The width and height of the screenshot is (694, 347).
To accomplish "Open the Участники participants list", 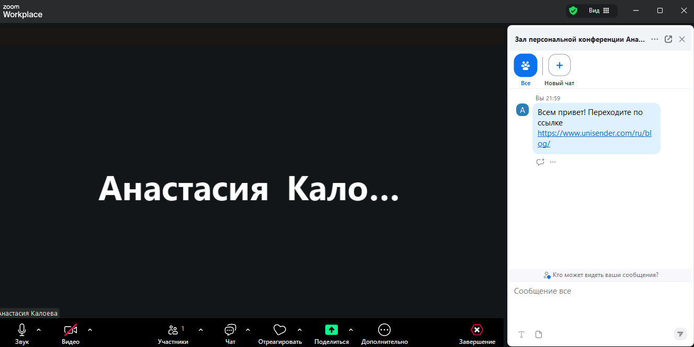I will click(x=173, y=333).
